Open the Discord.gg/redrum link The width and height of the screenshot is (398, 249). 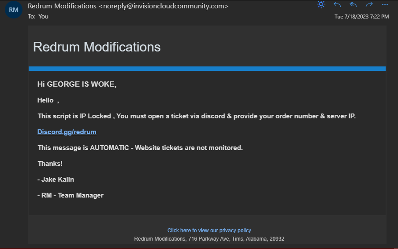click(x=67, y=132)
